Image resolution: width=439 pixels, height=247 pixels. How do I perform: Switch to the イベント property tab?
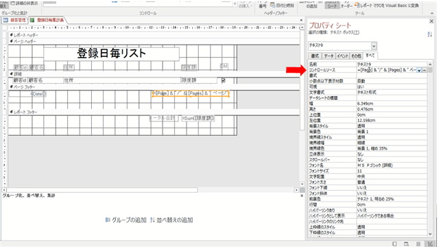tap(342, 56)
